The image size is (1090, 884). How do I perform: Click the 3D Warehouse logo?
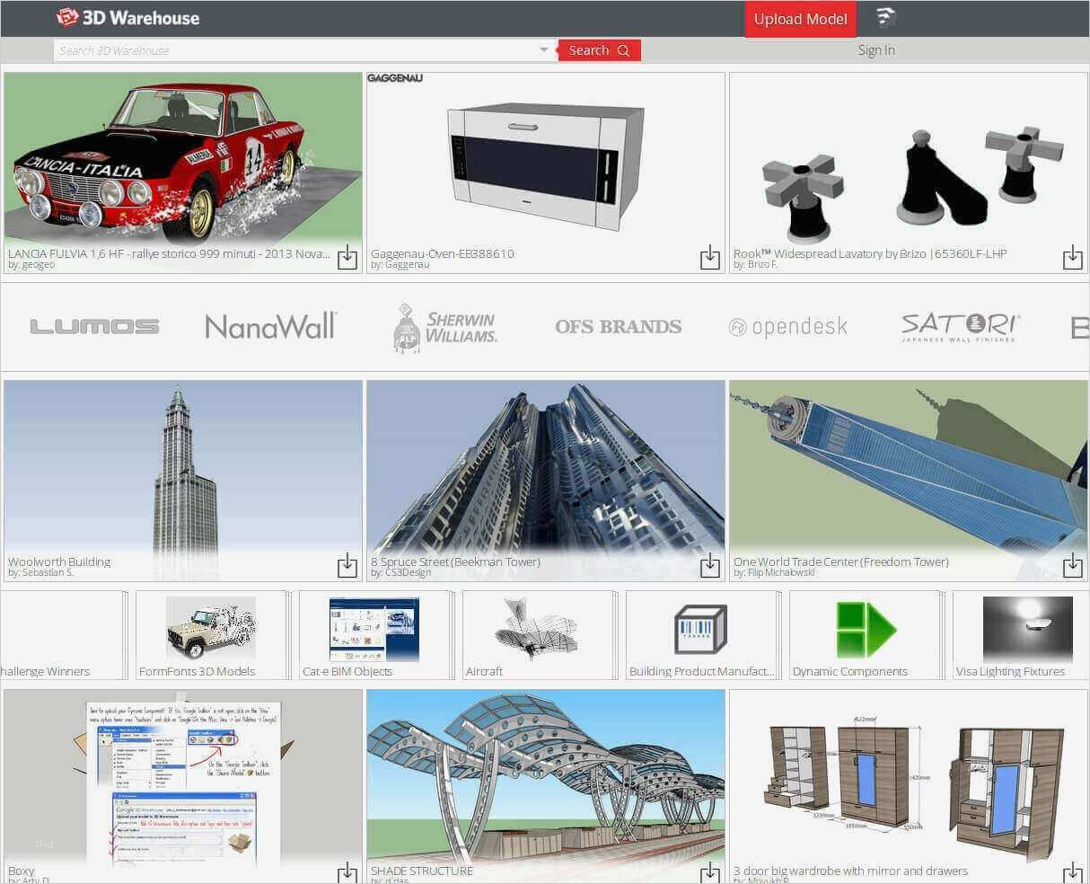pyautogui.click(x=127, y=17)
